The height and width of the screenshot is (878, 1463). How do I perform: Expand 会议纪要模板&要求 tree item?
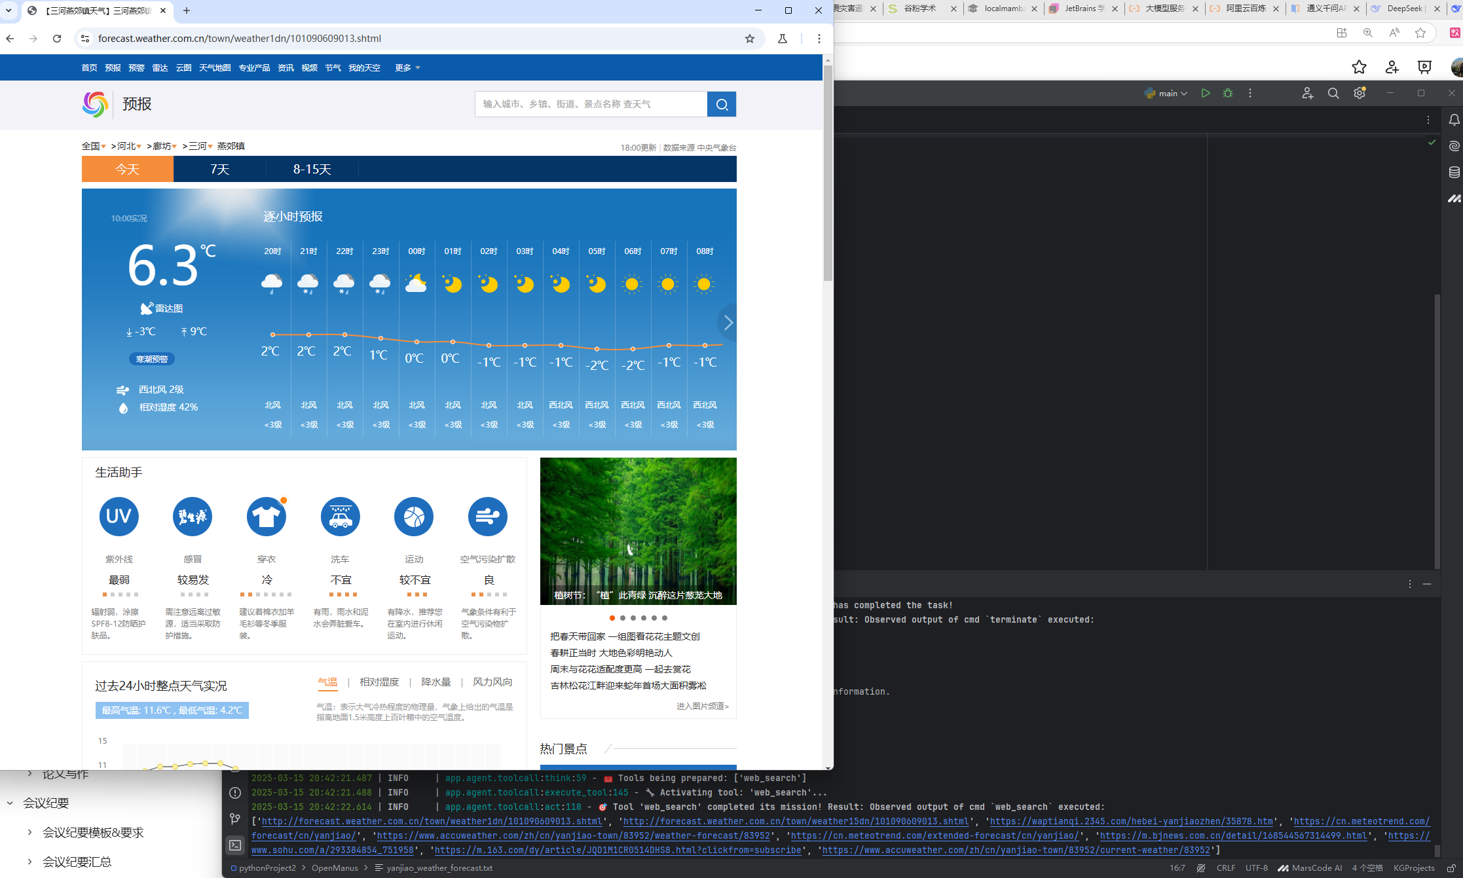29,832
